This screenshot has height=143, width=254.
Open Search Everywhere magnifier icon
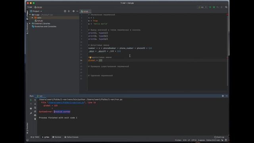click(226, 7)
